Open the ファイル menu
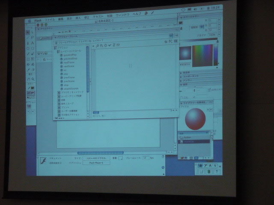Viewport: 274px width, 205px height. 50,20
